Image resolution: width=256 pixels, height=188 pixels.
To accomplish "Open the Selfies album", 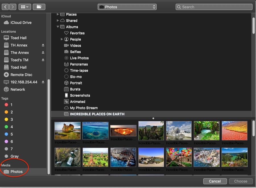I will click(x=75, y=52).
